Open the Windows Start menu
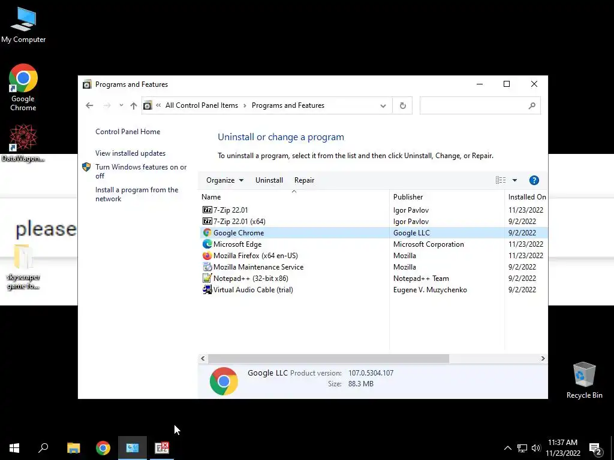614x460 pixels. (x=14, y=448)
